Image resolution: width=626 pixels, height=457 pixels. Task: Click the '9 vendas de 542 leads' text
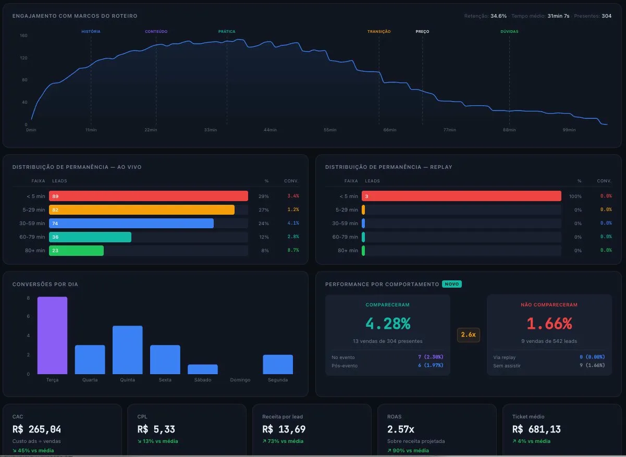(549, 341)
